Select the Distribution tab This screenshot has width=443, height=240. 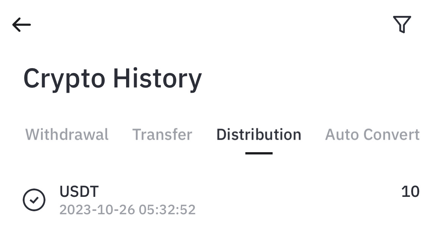pyautogui.click(x=259, y=135)
